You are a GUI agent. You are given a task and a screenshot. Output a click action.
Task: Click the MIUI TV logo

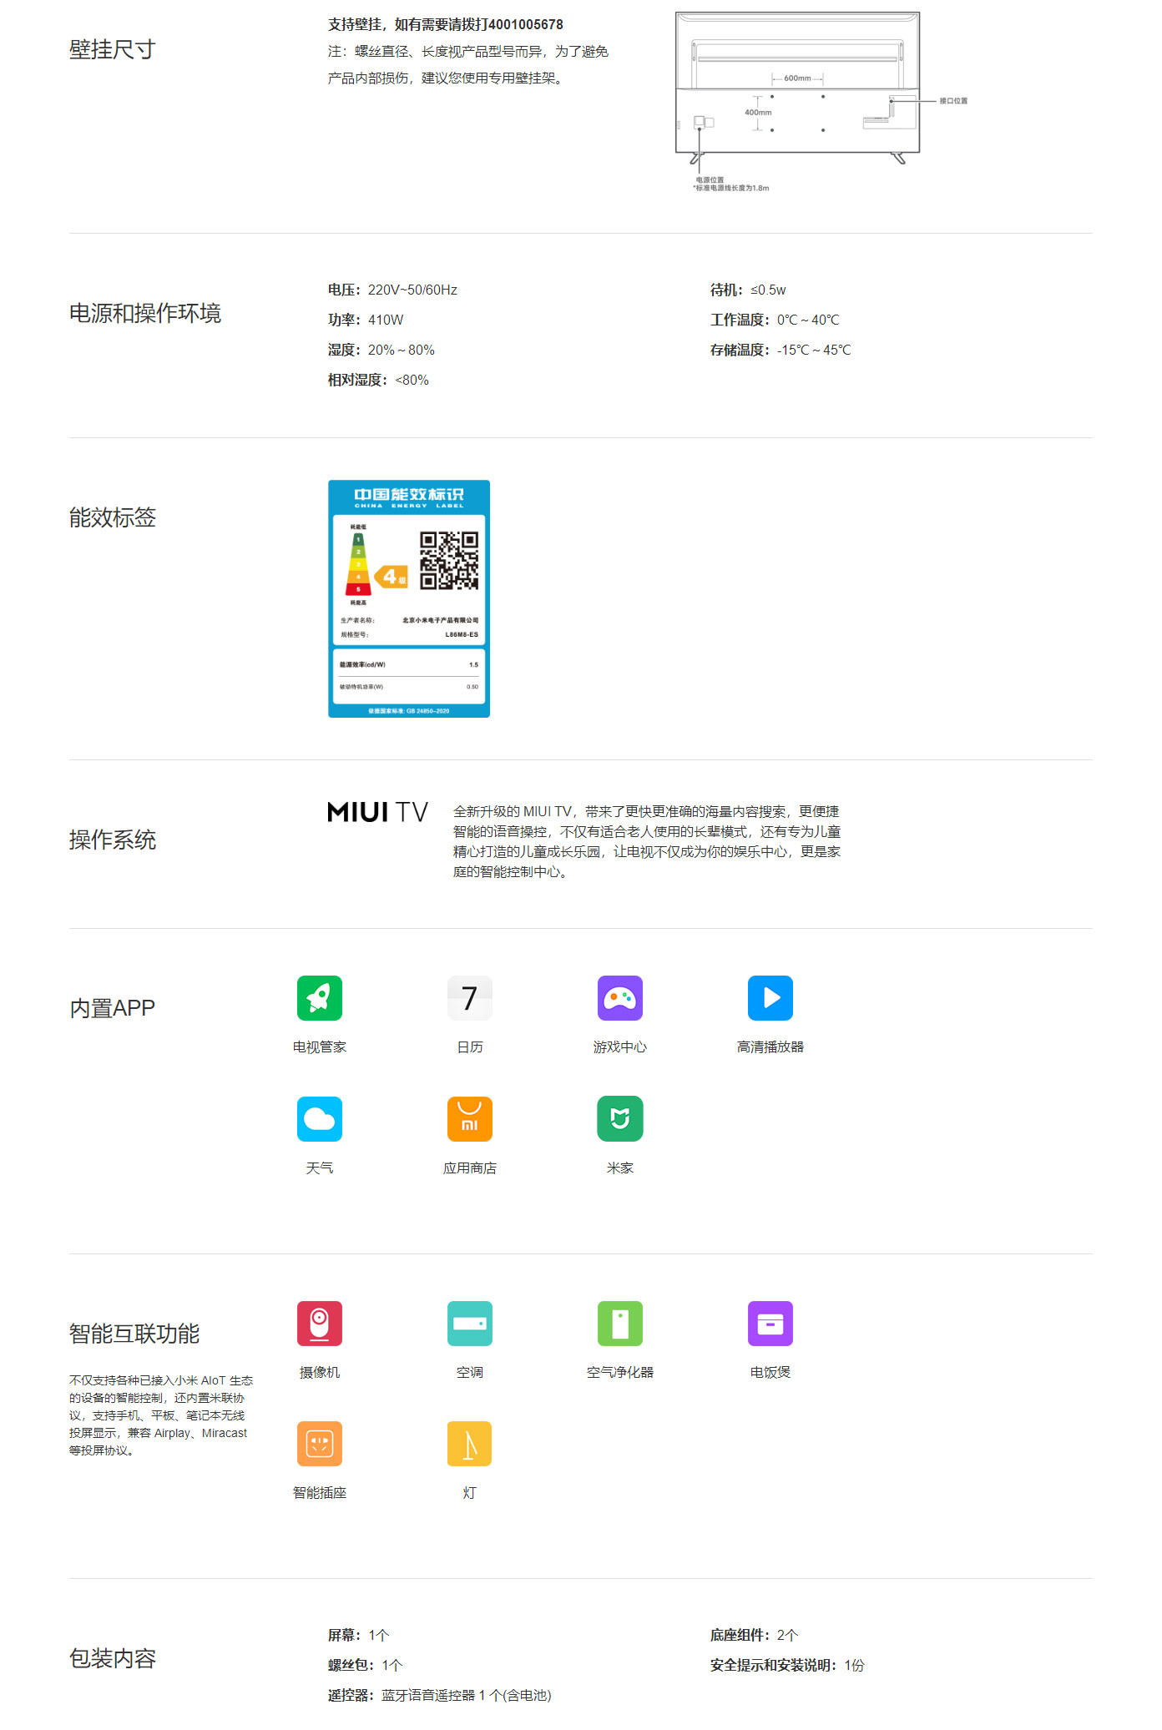(x=377, y=812)
